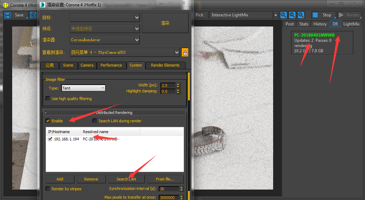This screenshot has width=365, height=200.
Task: Click the Search LAN button
Action: [x=126, y=179]
